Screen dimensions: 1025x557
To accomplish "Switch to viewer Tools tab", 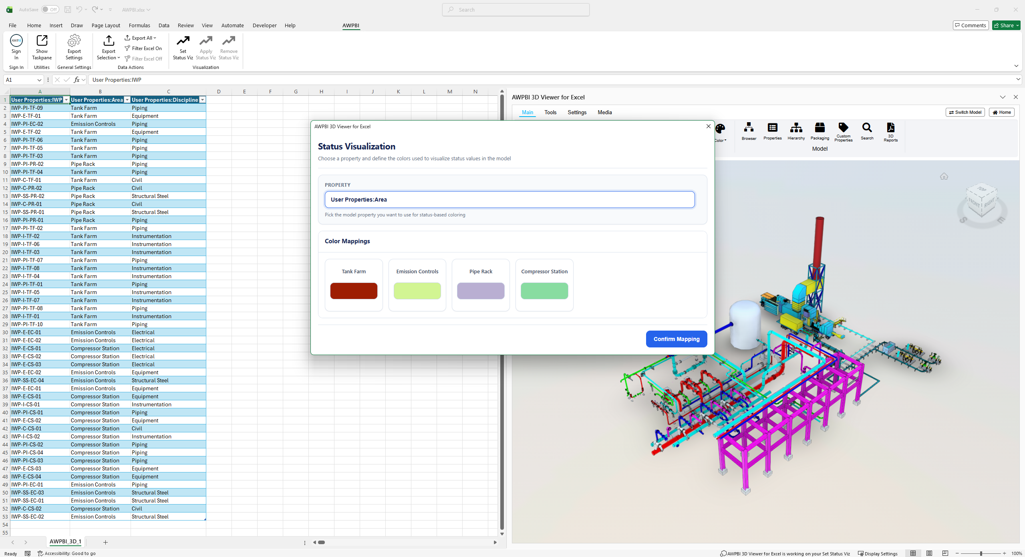I will [x=550, y=112].
